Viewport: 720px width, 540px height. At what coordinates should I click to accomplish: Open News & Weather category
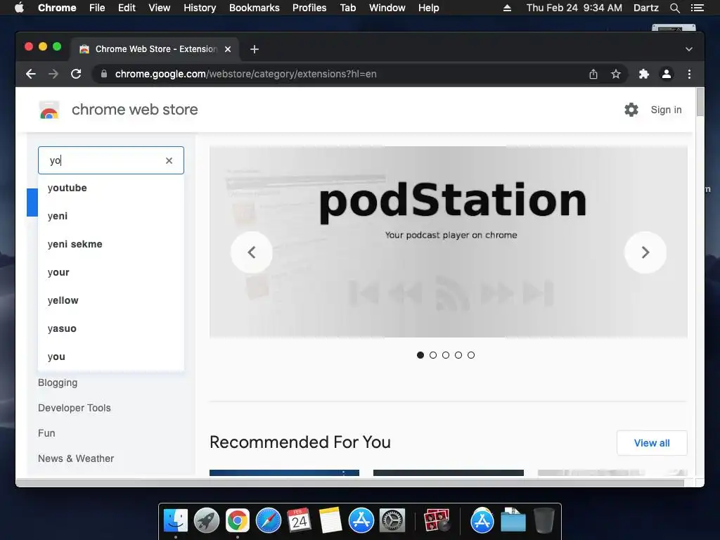[76, 458]
